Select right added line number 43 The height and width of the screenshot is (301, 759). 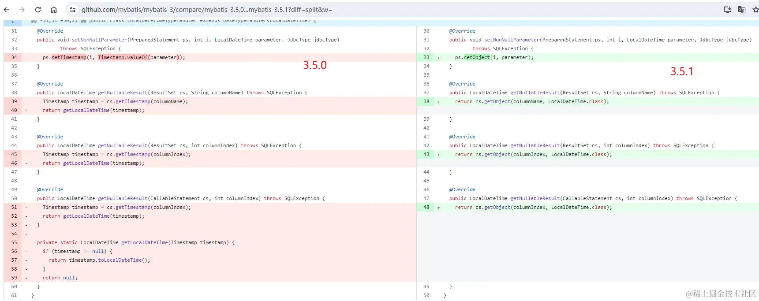click(x=426, y=154)
